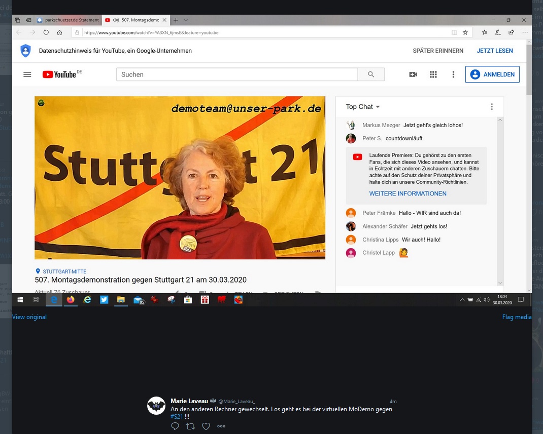Open the YouTube hamburger guide menu
This screenshot has height=434, width=543.
pyautogui.click(x=27, y=74)
